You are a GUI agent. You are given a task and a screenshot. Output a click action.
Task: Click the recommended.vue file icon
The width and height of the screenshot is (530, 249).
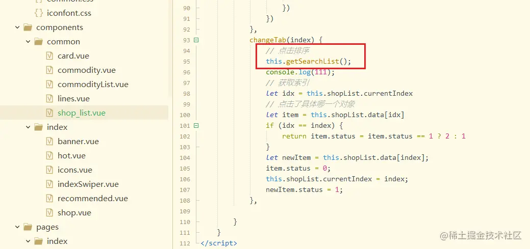pyautogui.click(x=49, y=199)
